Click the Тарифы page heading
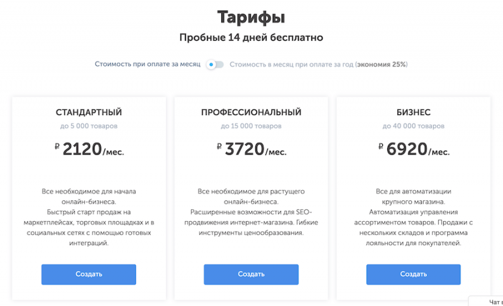 (251, 16)
